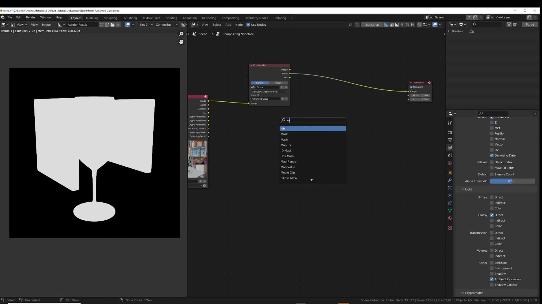Open the Render menu
Image resolution: width=542 pixels, height=304 pixels.
point(31,17)
